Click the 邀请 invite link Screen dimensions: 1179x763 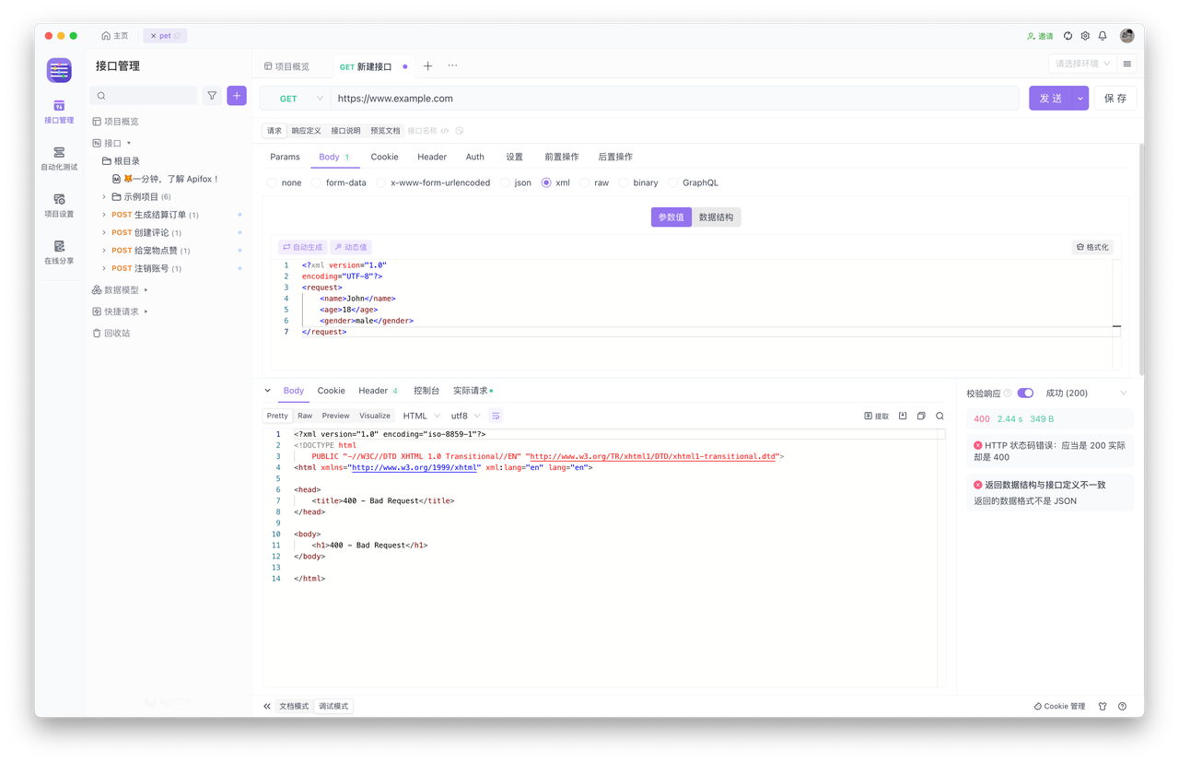tap(1040, 36)
